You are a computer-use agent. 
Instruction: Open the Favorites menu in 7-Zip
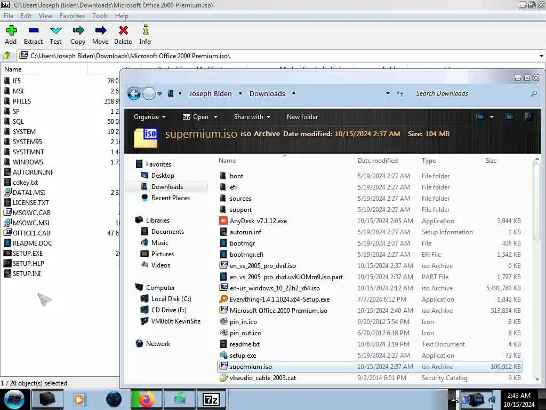click(72, 16)
